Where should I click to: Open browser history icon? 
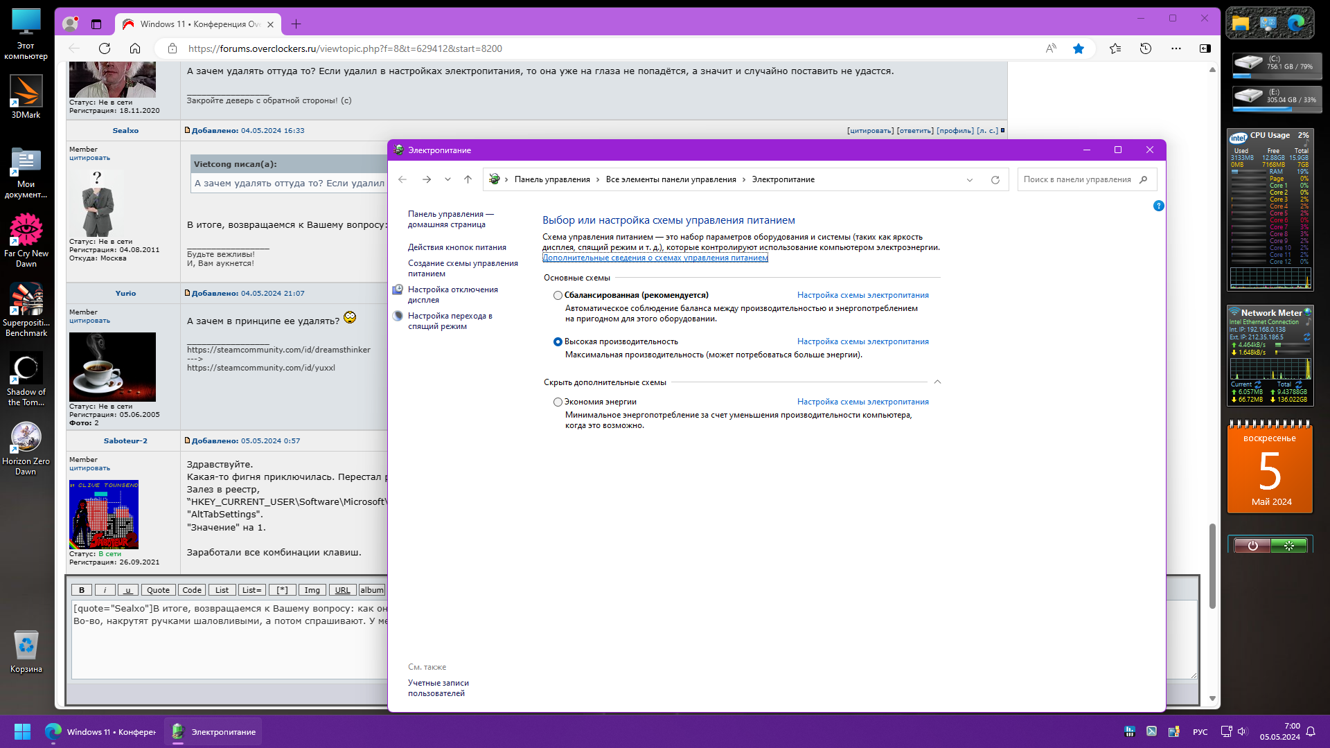pos(1146,48)
